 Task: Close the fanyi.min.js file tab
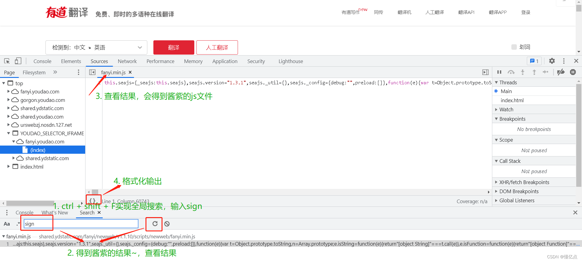(x=130, y=72)
